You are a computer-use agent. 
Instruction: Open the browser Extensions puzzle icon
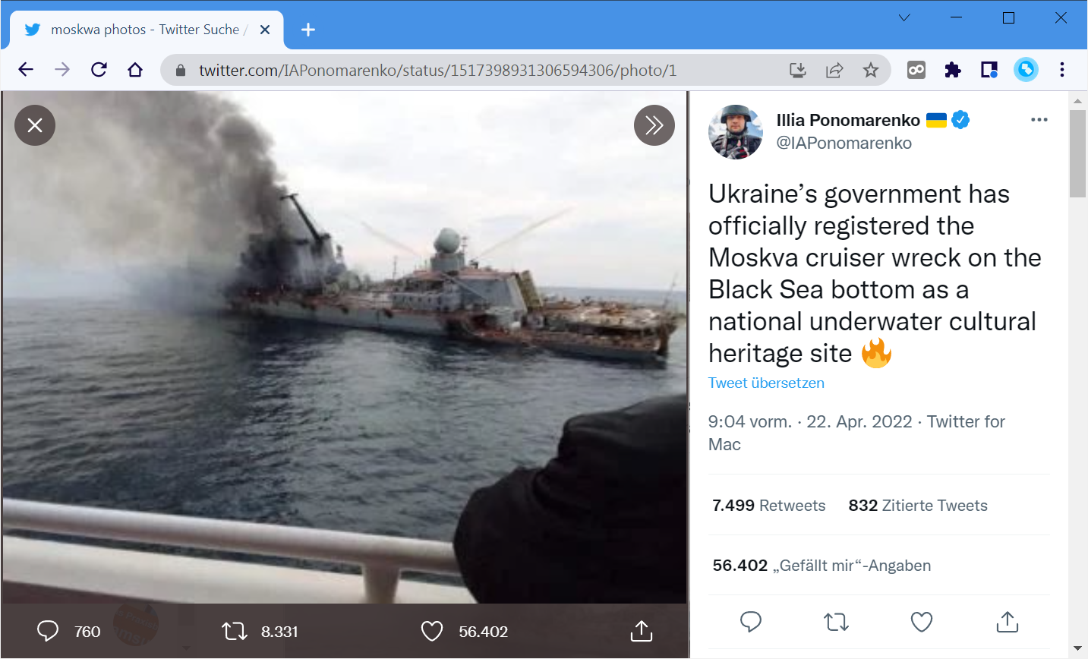pos(953,71)
